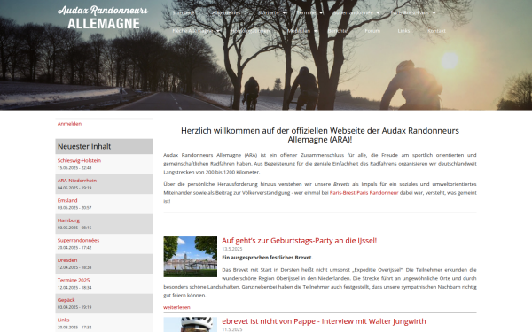Click weiterlesen under the IJssel article
This screenshot has height=332, width=532.
tap(176, 307)
